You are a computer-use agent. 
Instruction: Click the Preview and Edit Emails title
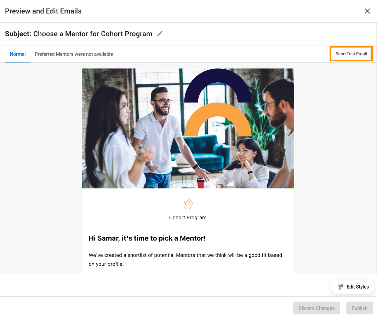pos(43,11)
